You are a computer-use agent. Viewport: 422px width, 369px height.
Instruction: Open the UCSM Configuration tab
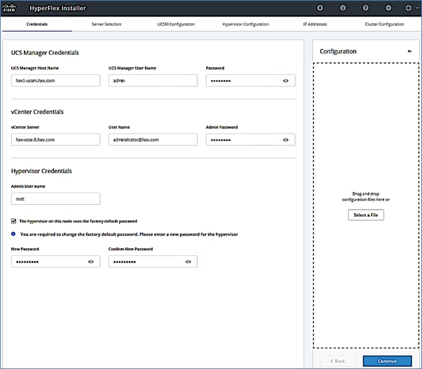coord(176,24)
